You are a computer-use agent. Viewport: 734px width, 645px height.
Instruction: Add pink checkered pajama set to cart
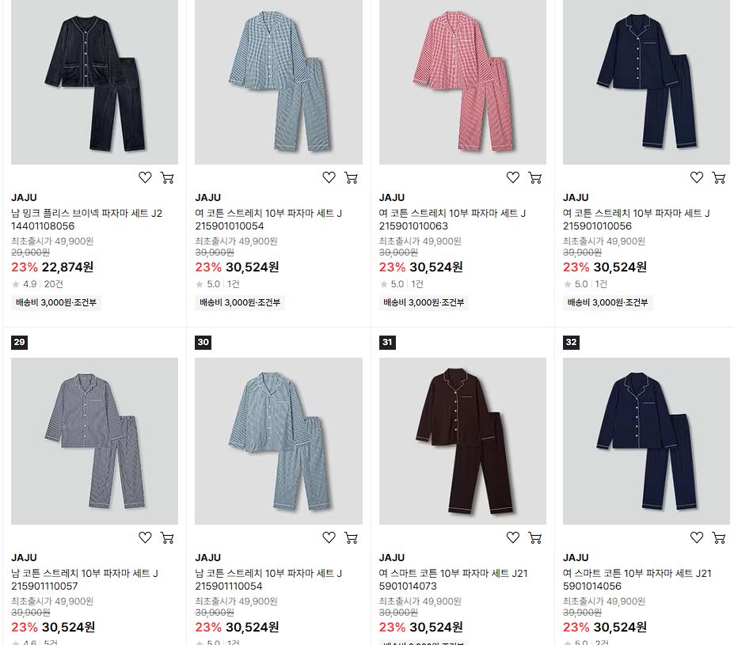535,178
